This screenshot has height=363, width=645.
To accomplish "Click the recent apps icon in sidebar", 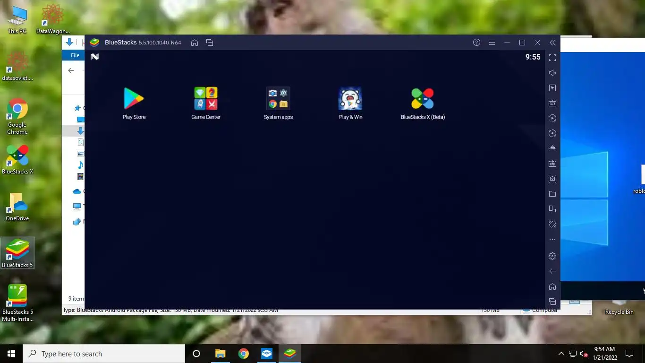I will (552, 302).
